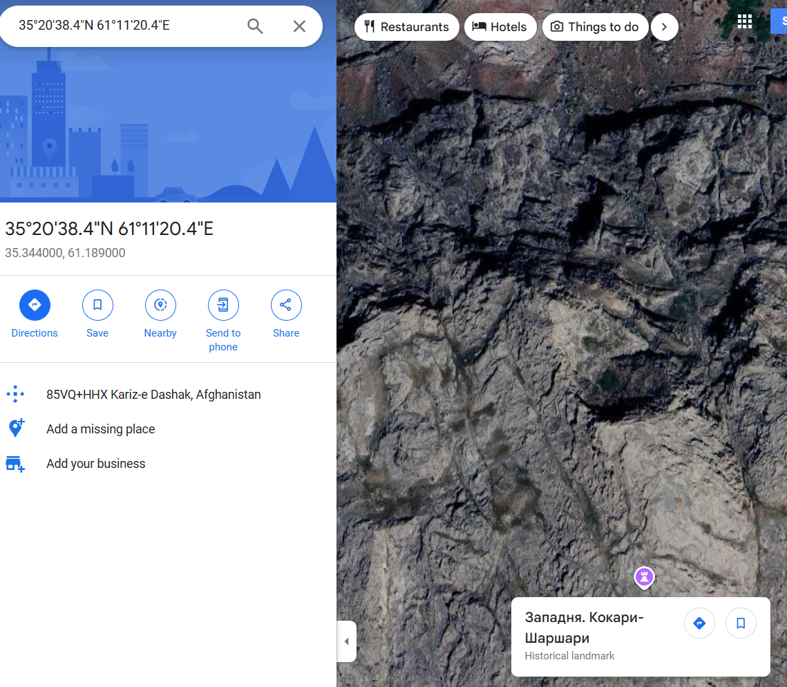Click the search magnifier icon

(x=255, y=26)
